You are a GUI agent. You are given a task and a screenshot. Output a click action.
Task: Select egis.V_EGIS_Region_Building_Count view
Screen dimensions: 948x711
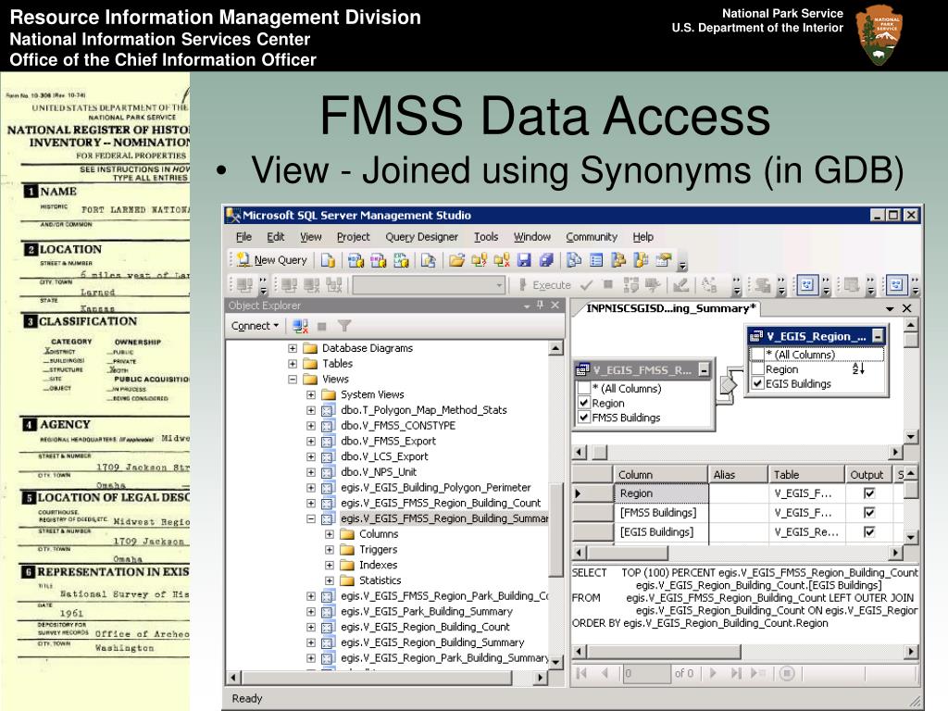click(425, 627)
